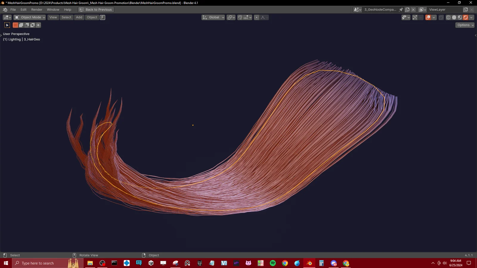
Task: Pin the 3_GeoNodeCompa scene
Action: 401,10
